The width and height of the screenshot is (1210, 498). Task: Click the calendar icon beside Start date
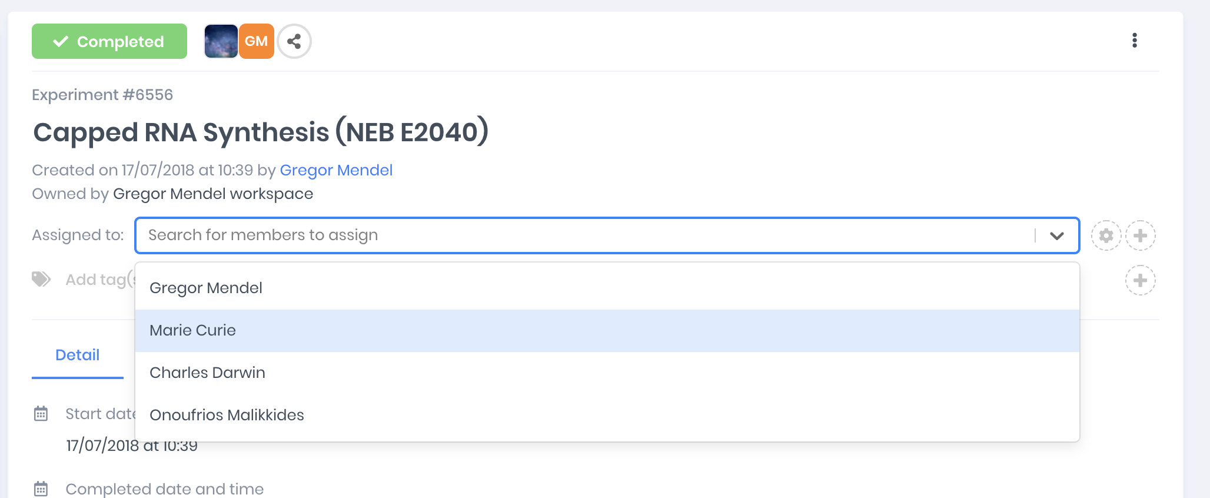[x=41, y=414]
